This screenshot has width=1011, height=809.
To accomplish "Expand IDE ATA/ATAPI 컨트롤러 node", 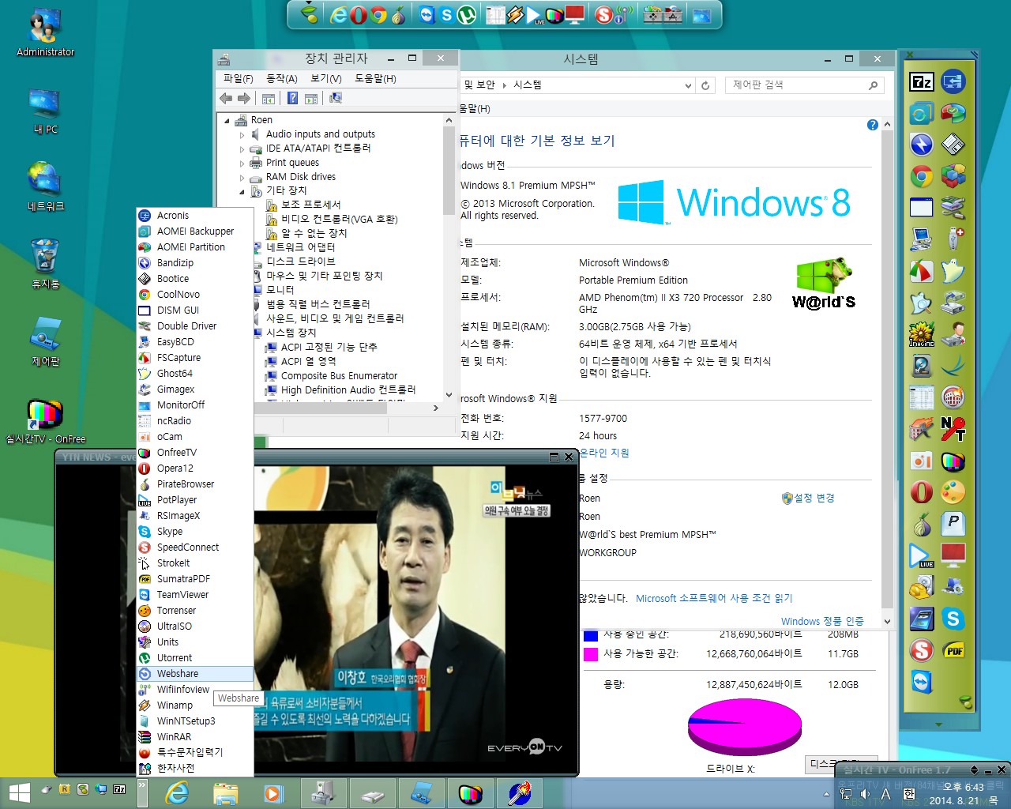I will tap(242, 149).
